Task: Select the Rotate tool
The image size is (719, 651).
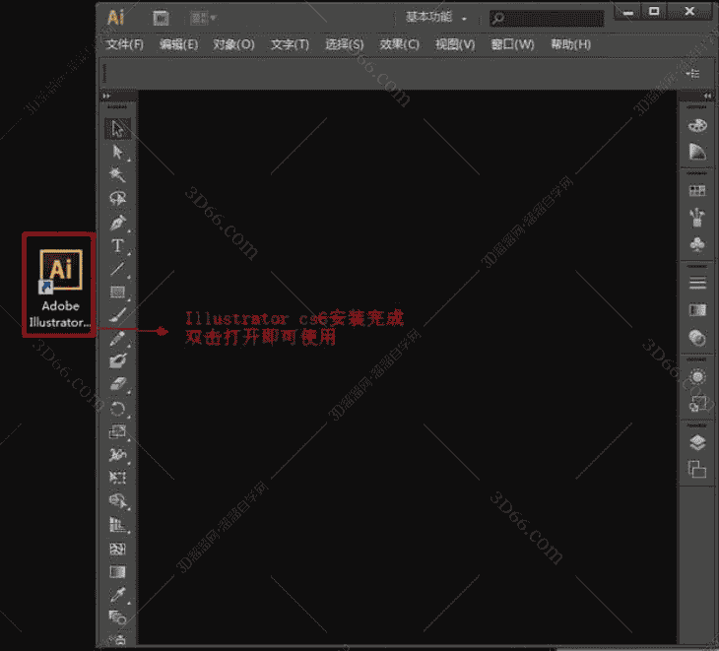Action: click(118, 408)
